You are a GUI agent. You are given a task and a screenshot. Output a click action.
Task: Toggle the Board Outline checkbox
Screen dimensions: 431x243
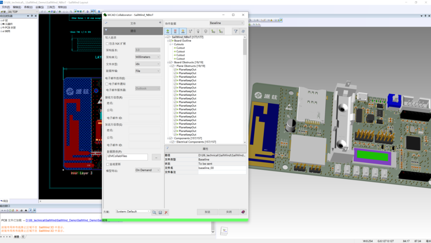pyautogui.click(x=171, y=41)
